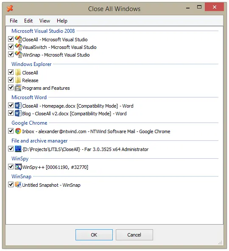Viewport: 229px width, 251px height.
Task: Click the Microsoft Word group header
Action: point(29,97)
